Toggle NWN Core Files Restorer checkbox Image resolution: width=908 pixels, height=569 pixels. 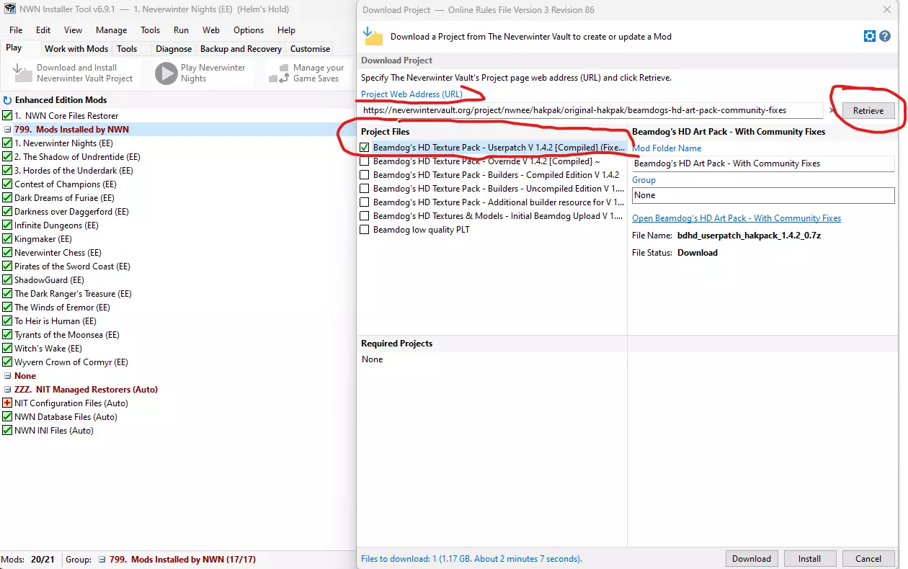pos(7,116)
